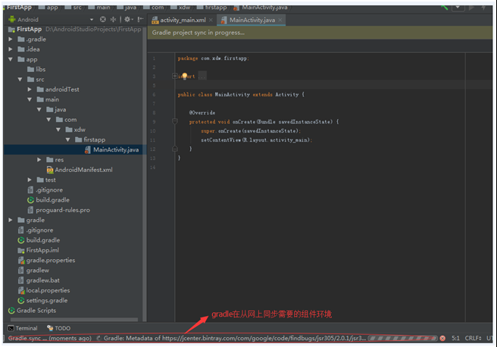The height and width of the screenshot is (347, 497).
Task: Click the Android robot icon in project view selector
Action: (11, 20)
